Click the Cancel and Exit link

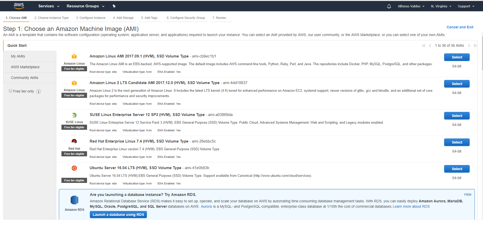[460, 27]
